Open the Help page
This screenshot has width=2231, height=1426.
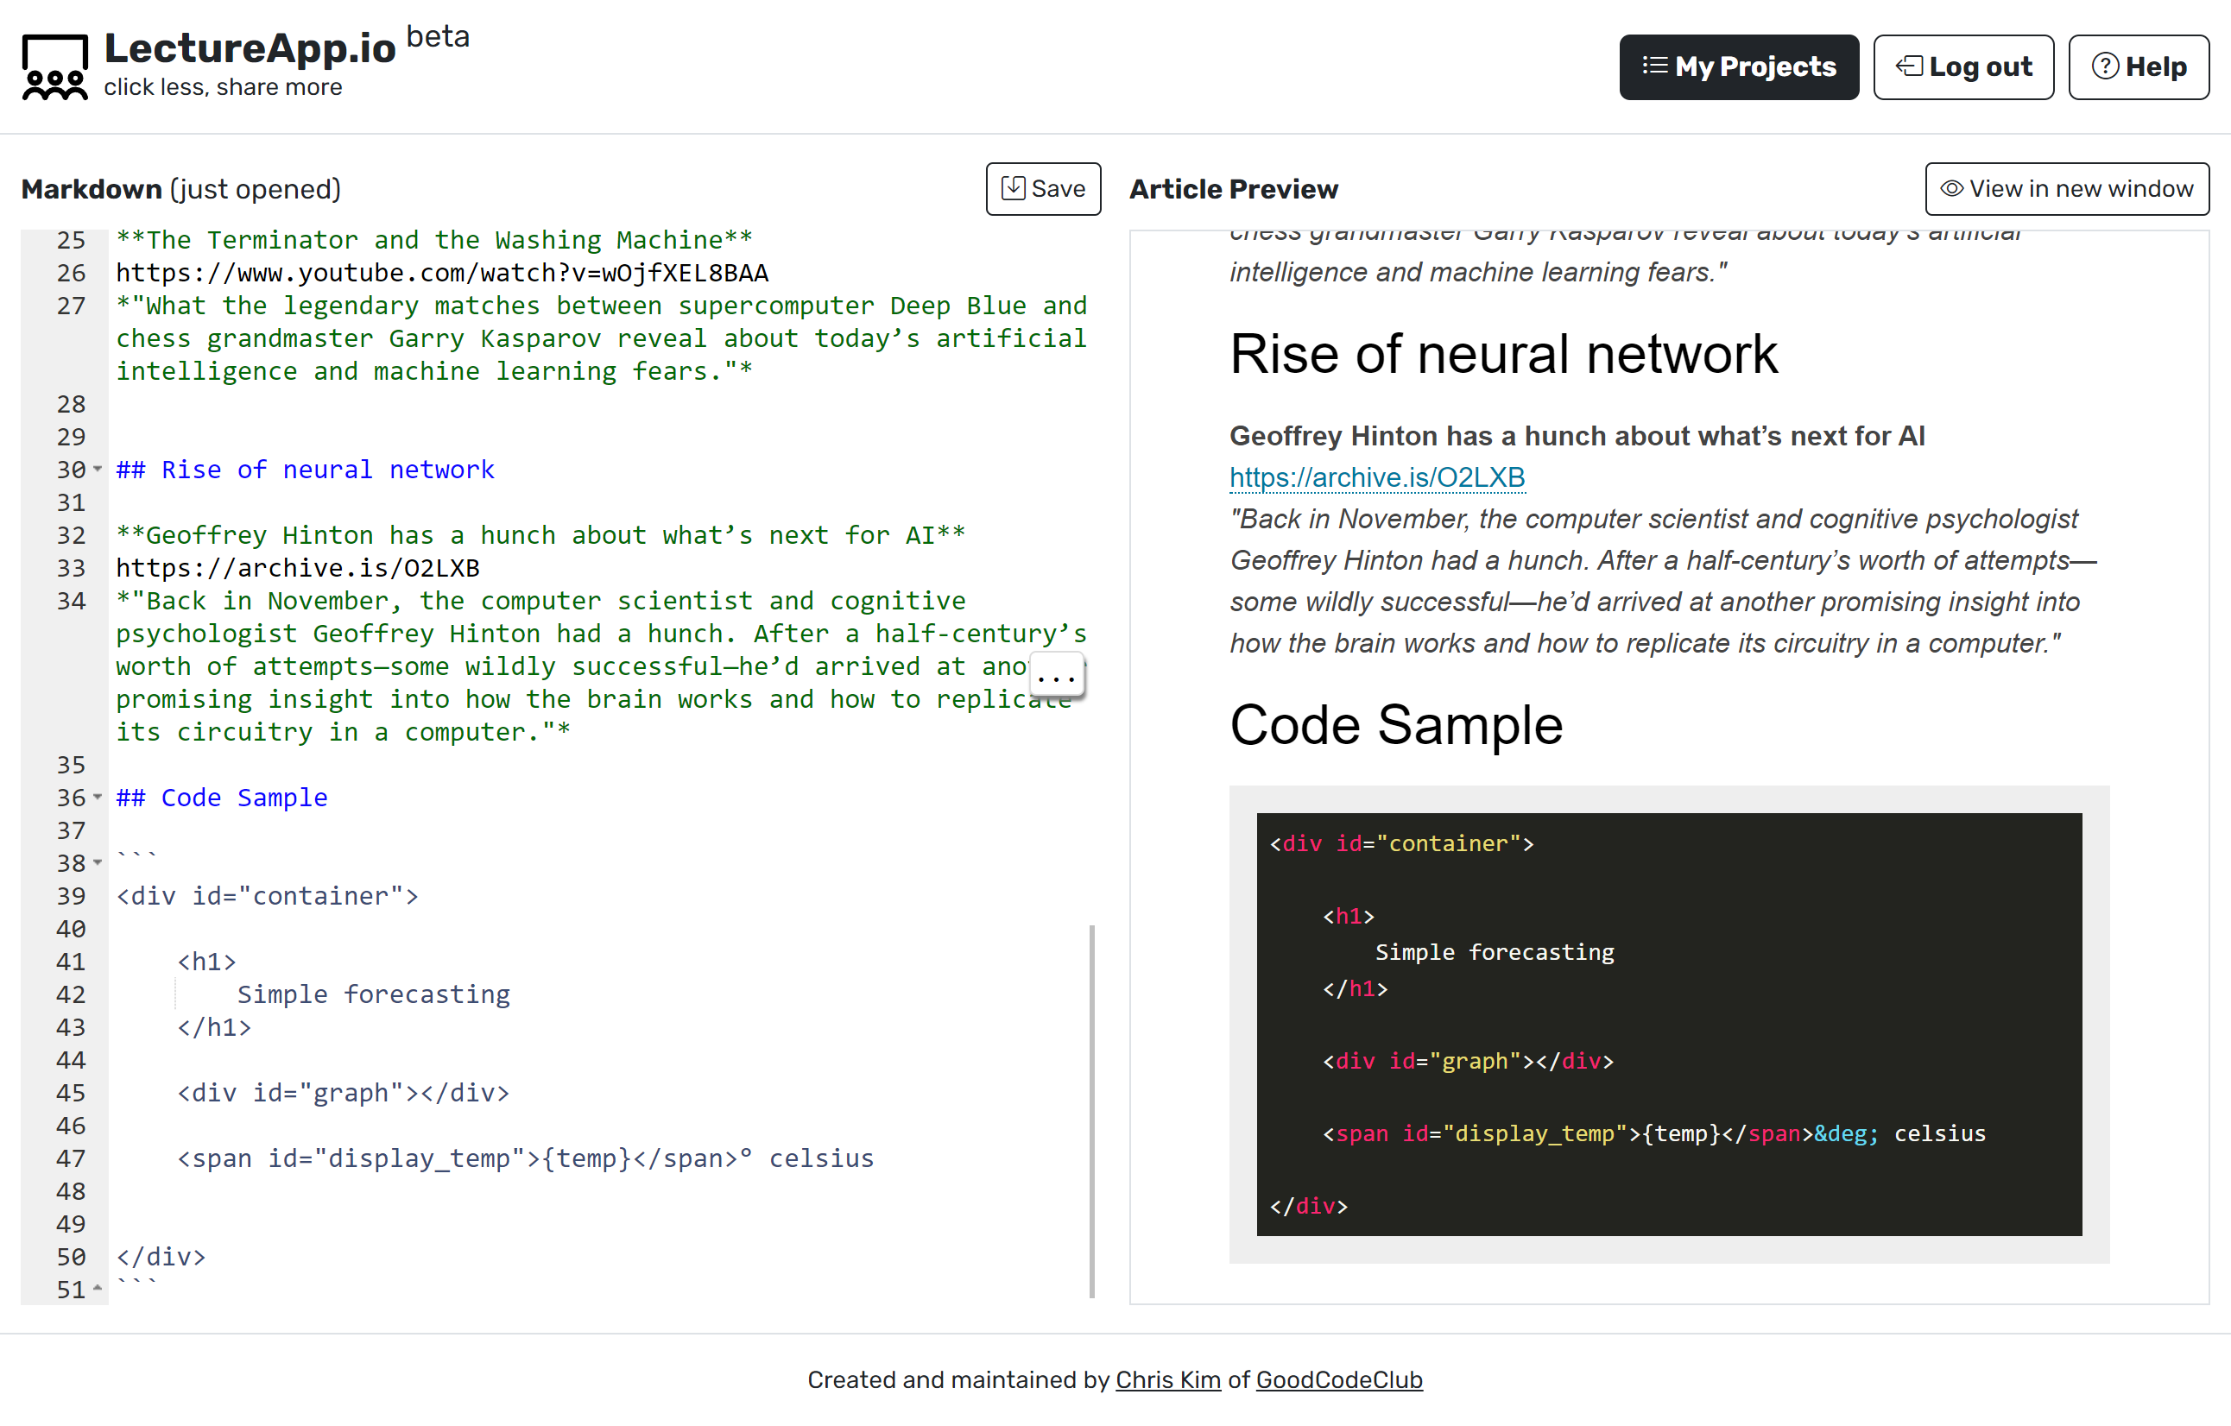[2139, 66]
